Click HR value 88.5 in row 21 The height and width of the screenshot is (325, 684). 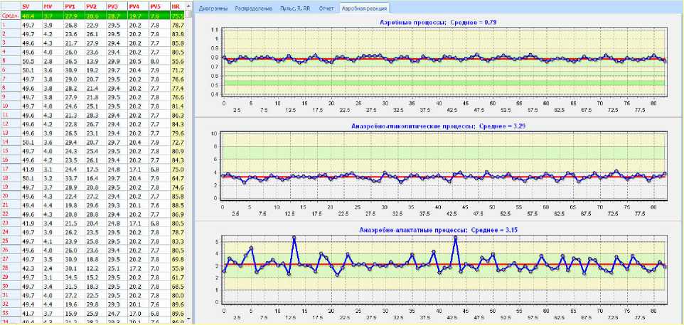click(177, 205)
